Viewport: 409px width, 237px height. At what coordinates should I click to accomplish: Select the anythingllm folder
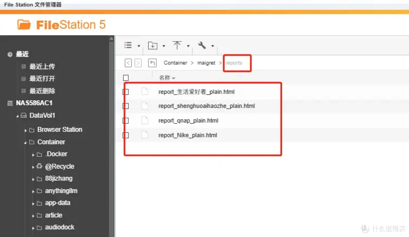pyautogui.click(x=61, y=191)
